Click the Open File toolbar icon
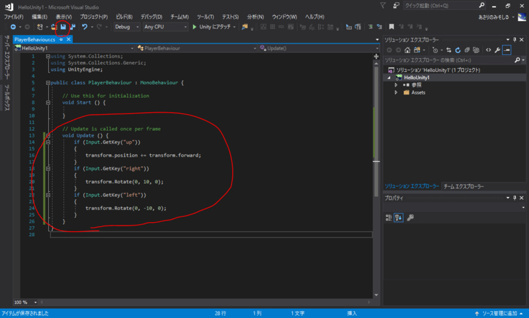 coord(54,27)
